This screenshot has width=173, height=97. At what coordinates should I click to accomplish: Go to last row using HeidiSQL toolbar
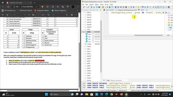coord(121,7)
